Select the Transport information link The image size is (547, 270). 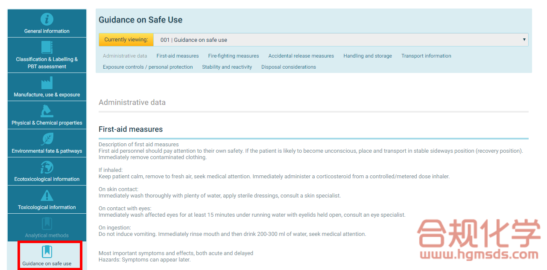[x=426, y=56]
